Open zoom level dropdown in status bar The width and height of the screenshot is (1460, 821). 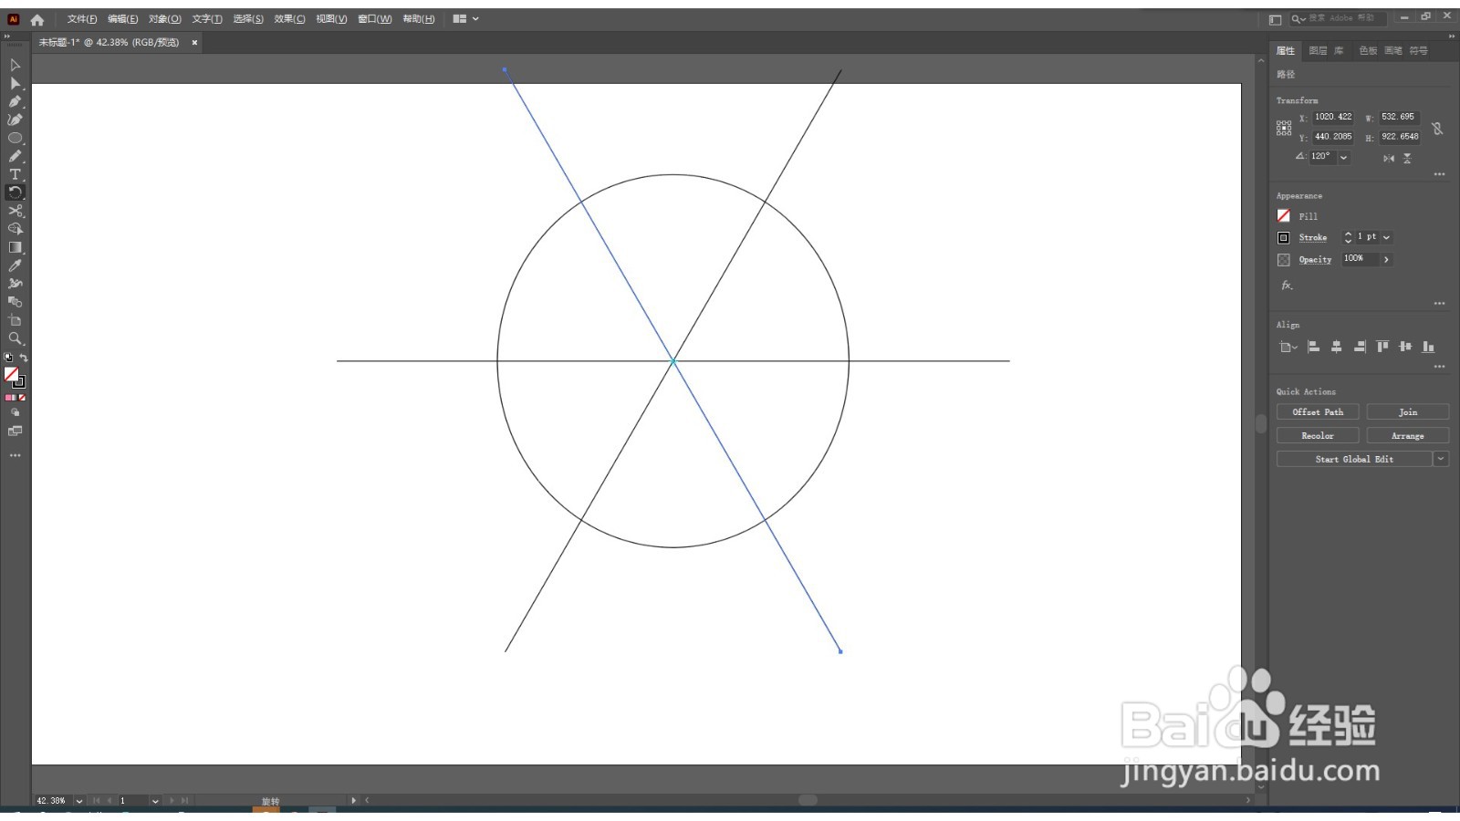(79, 801)
